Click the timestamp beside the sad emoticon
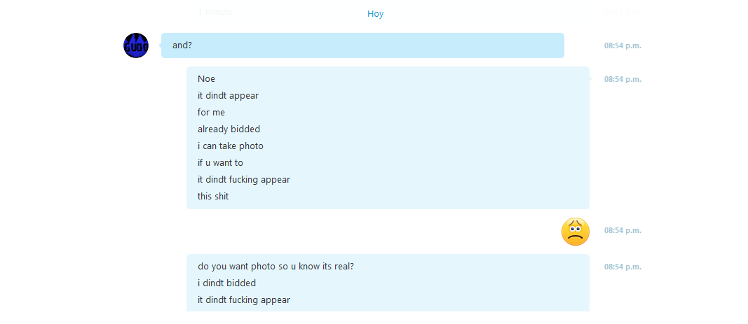 [623, 230]
